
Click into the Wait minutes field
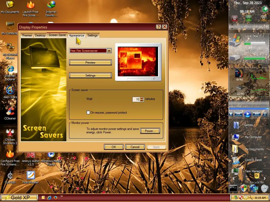(136, 99)
